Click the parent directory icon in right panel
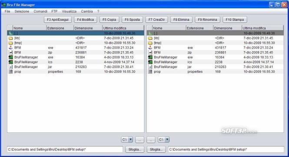Screen dimensions: 289x157 pos(150,33)
